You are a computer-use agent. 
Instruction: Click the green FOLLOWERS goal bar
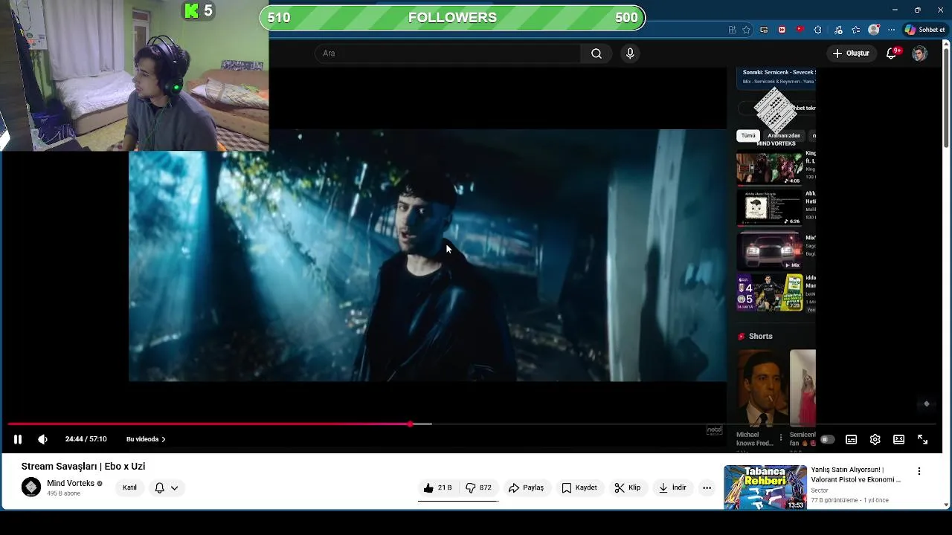452,18
